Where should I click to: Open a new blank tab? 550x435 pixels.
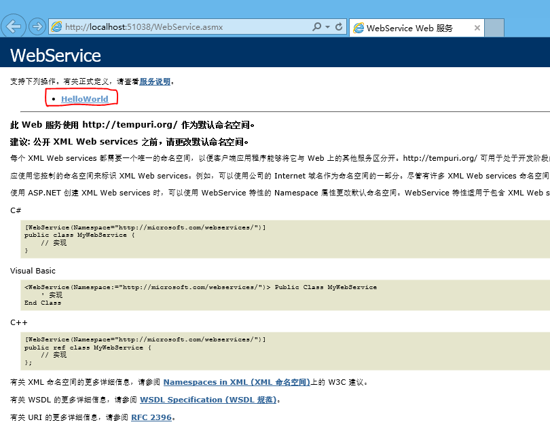494,28
